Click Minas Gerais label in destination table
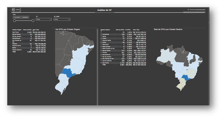Viewport: 223px width, 119px height. point(106,51)
